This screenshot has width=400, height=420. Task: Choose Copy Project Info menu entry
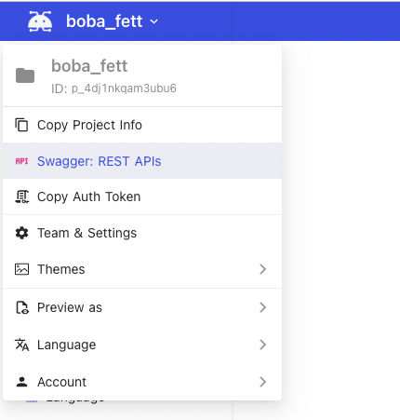pos(142,125)
